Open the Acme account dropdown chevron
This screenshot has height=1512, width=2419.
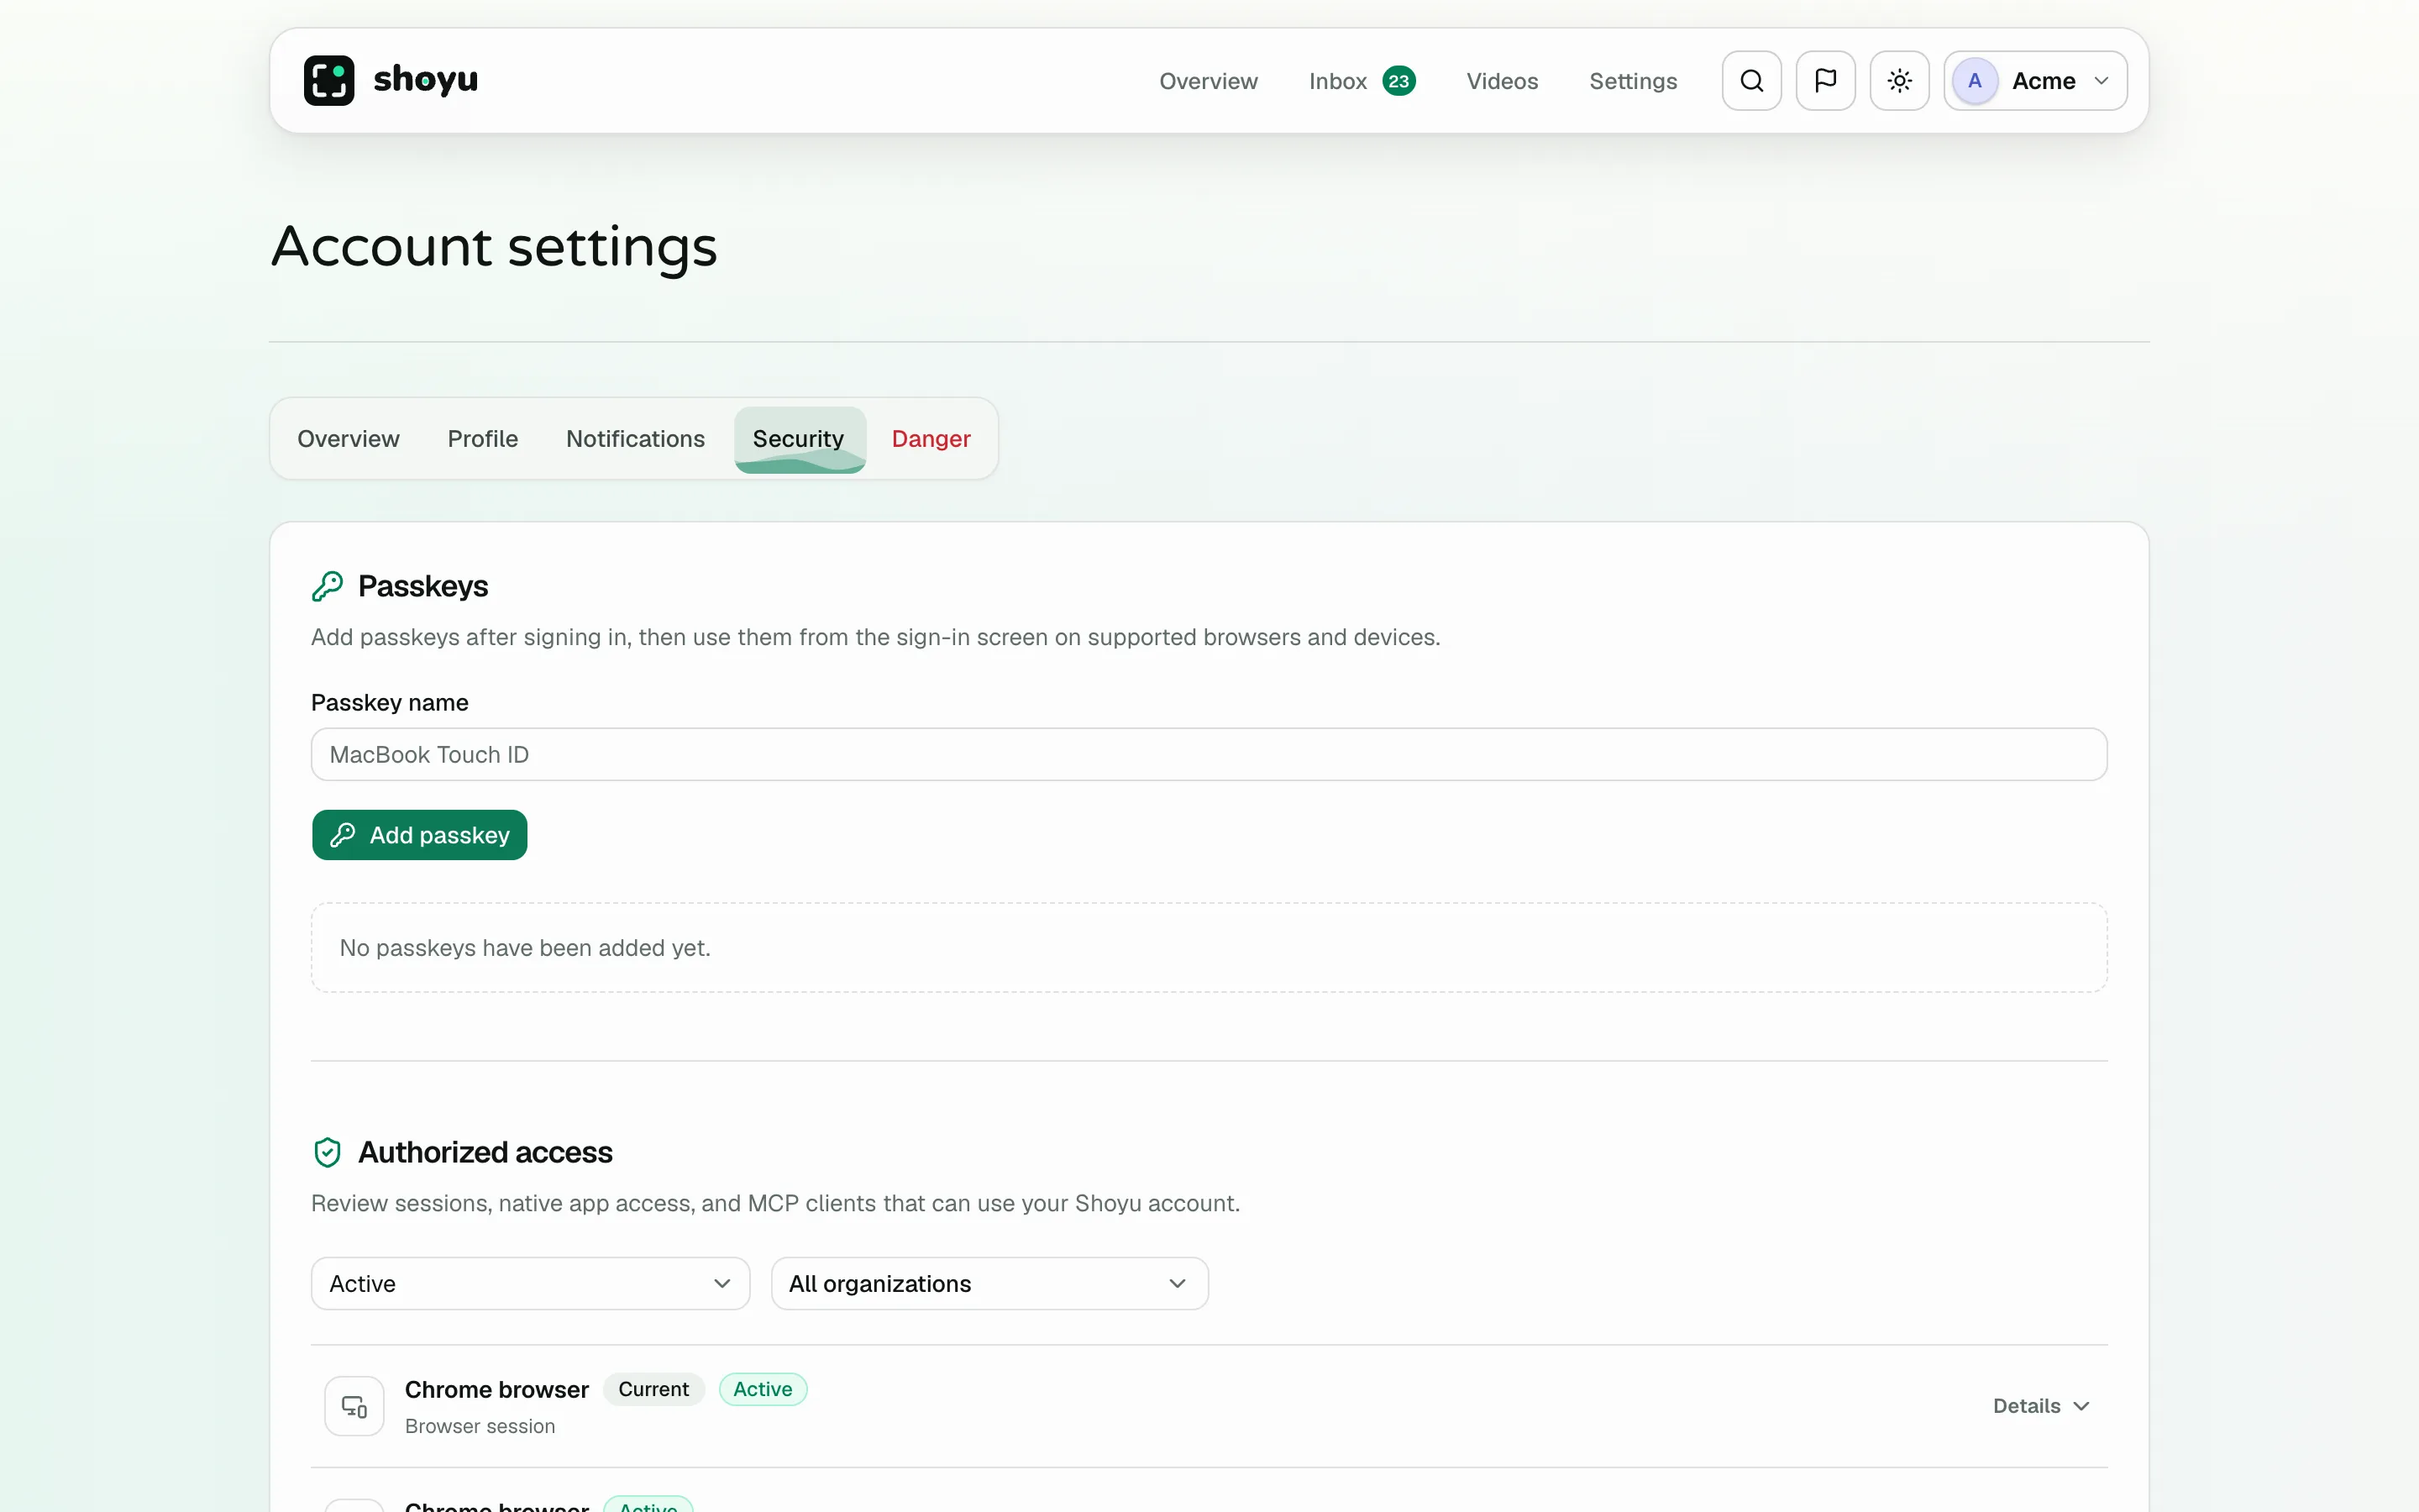(x=2102, y=81)
